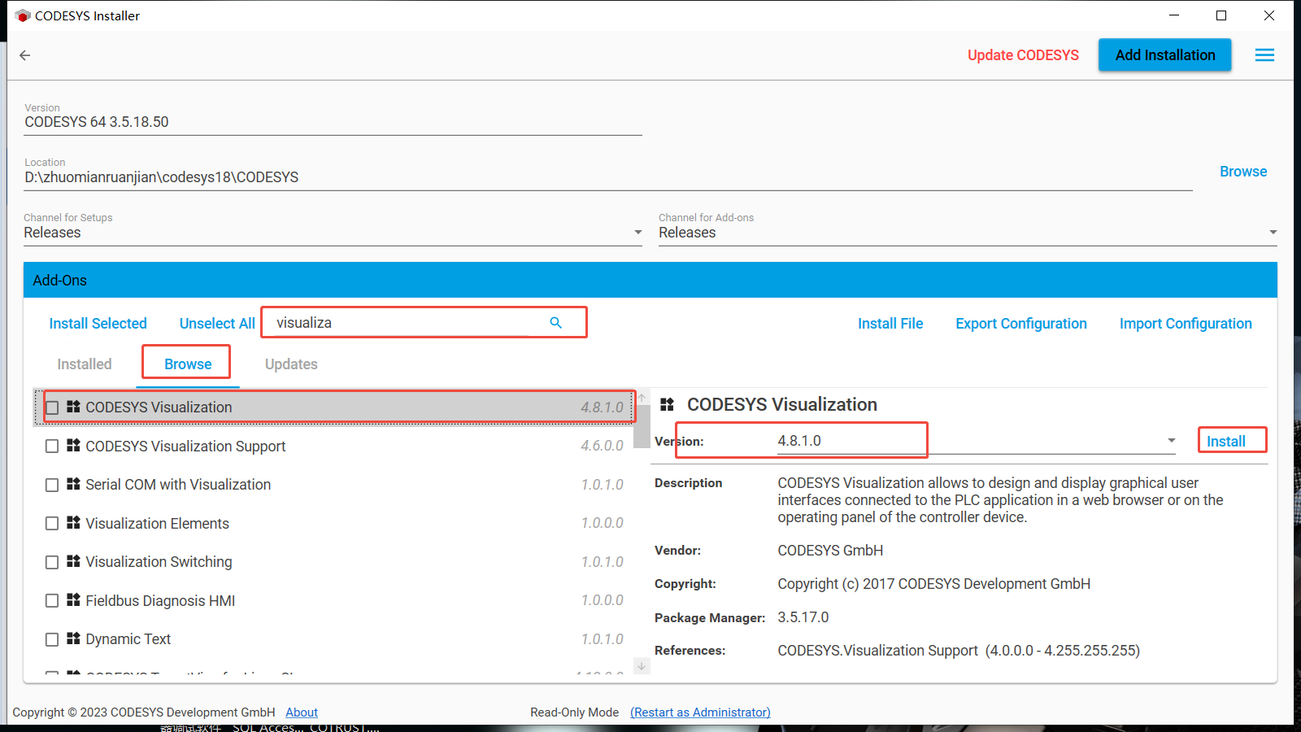The width and height of the screenshot is (1301, 732).
Task: Select the Visualization Elements row text
Action: pyautogui.click(x=158, y=524)
